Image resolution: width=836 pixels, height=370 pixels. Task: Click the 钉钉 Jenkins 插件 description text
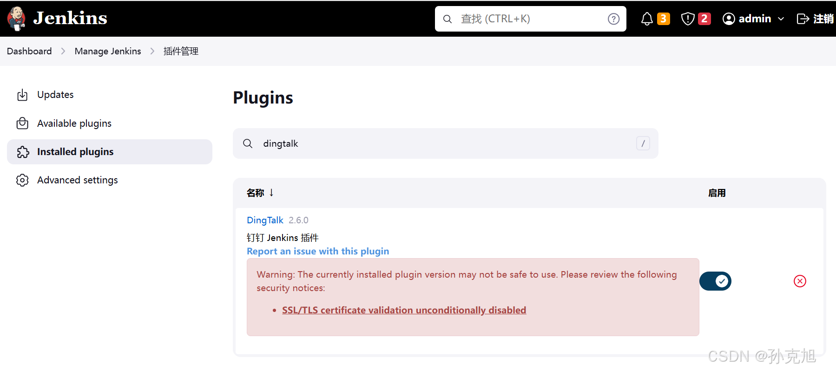click(x=283, y=238)
